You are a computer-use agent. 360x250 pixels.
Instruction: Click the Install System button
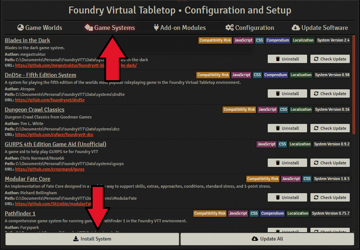(92, 239)
